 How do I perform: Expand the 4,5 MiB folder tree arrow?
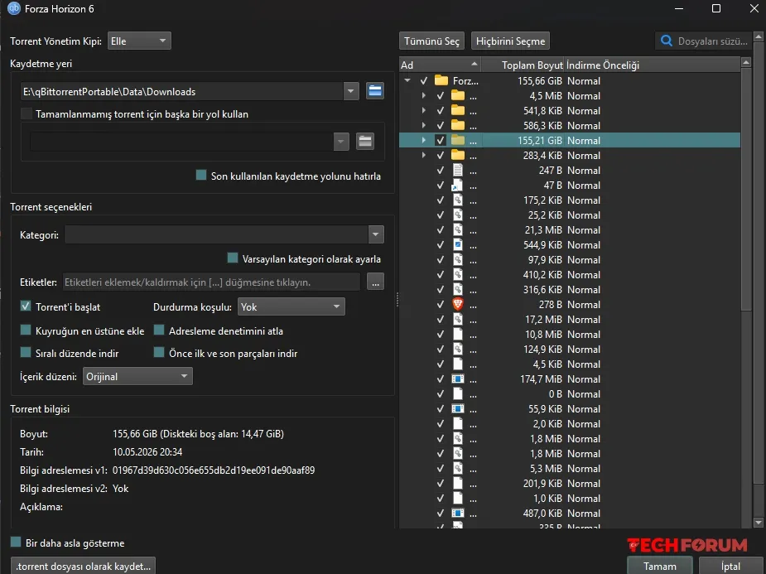pyautogui.click(x=423, y=96)
